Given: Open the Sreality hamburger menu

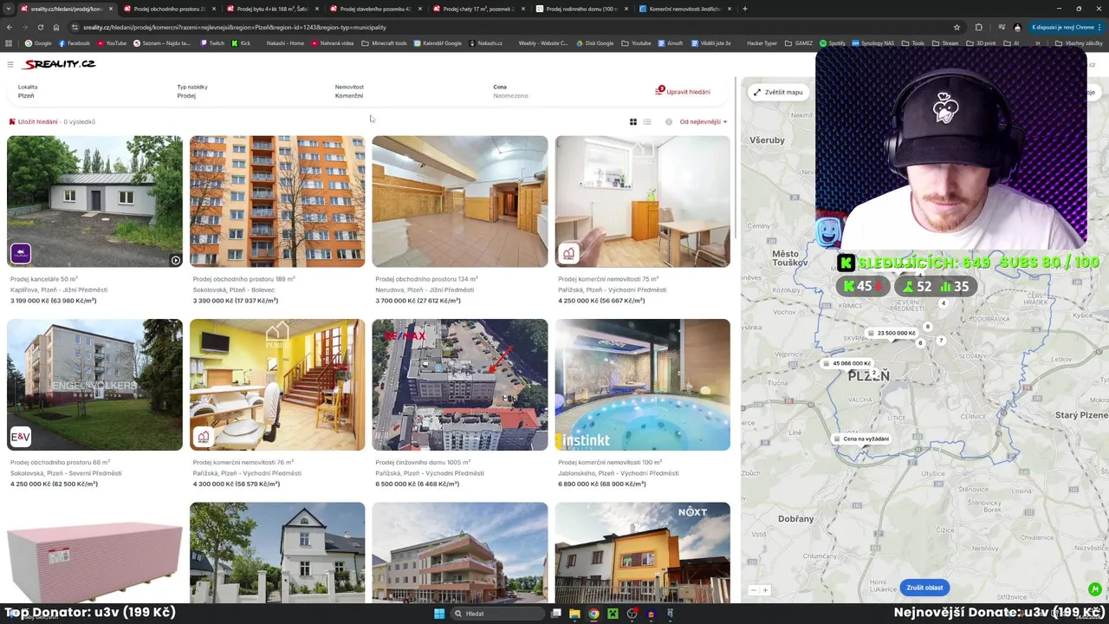Looking at the screenshot, I should point(10,64).
